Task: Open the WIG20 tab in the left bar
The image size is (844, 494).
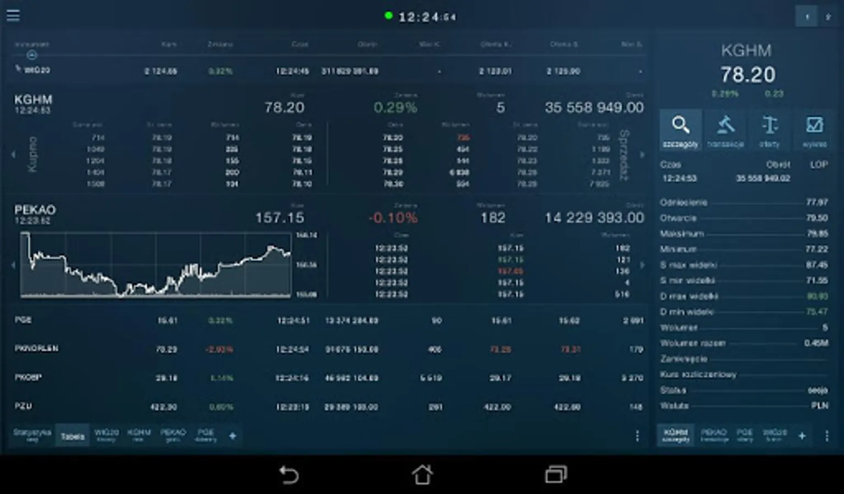Action: tap(107, 436)
